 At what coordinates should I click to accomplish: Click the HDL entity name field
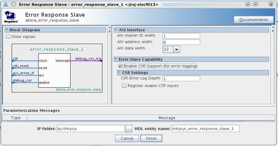[206, 129]
